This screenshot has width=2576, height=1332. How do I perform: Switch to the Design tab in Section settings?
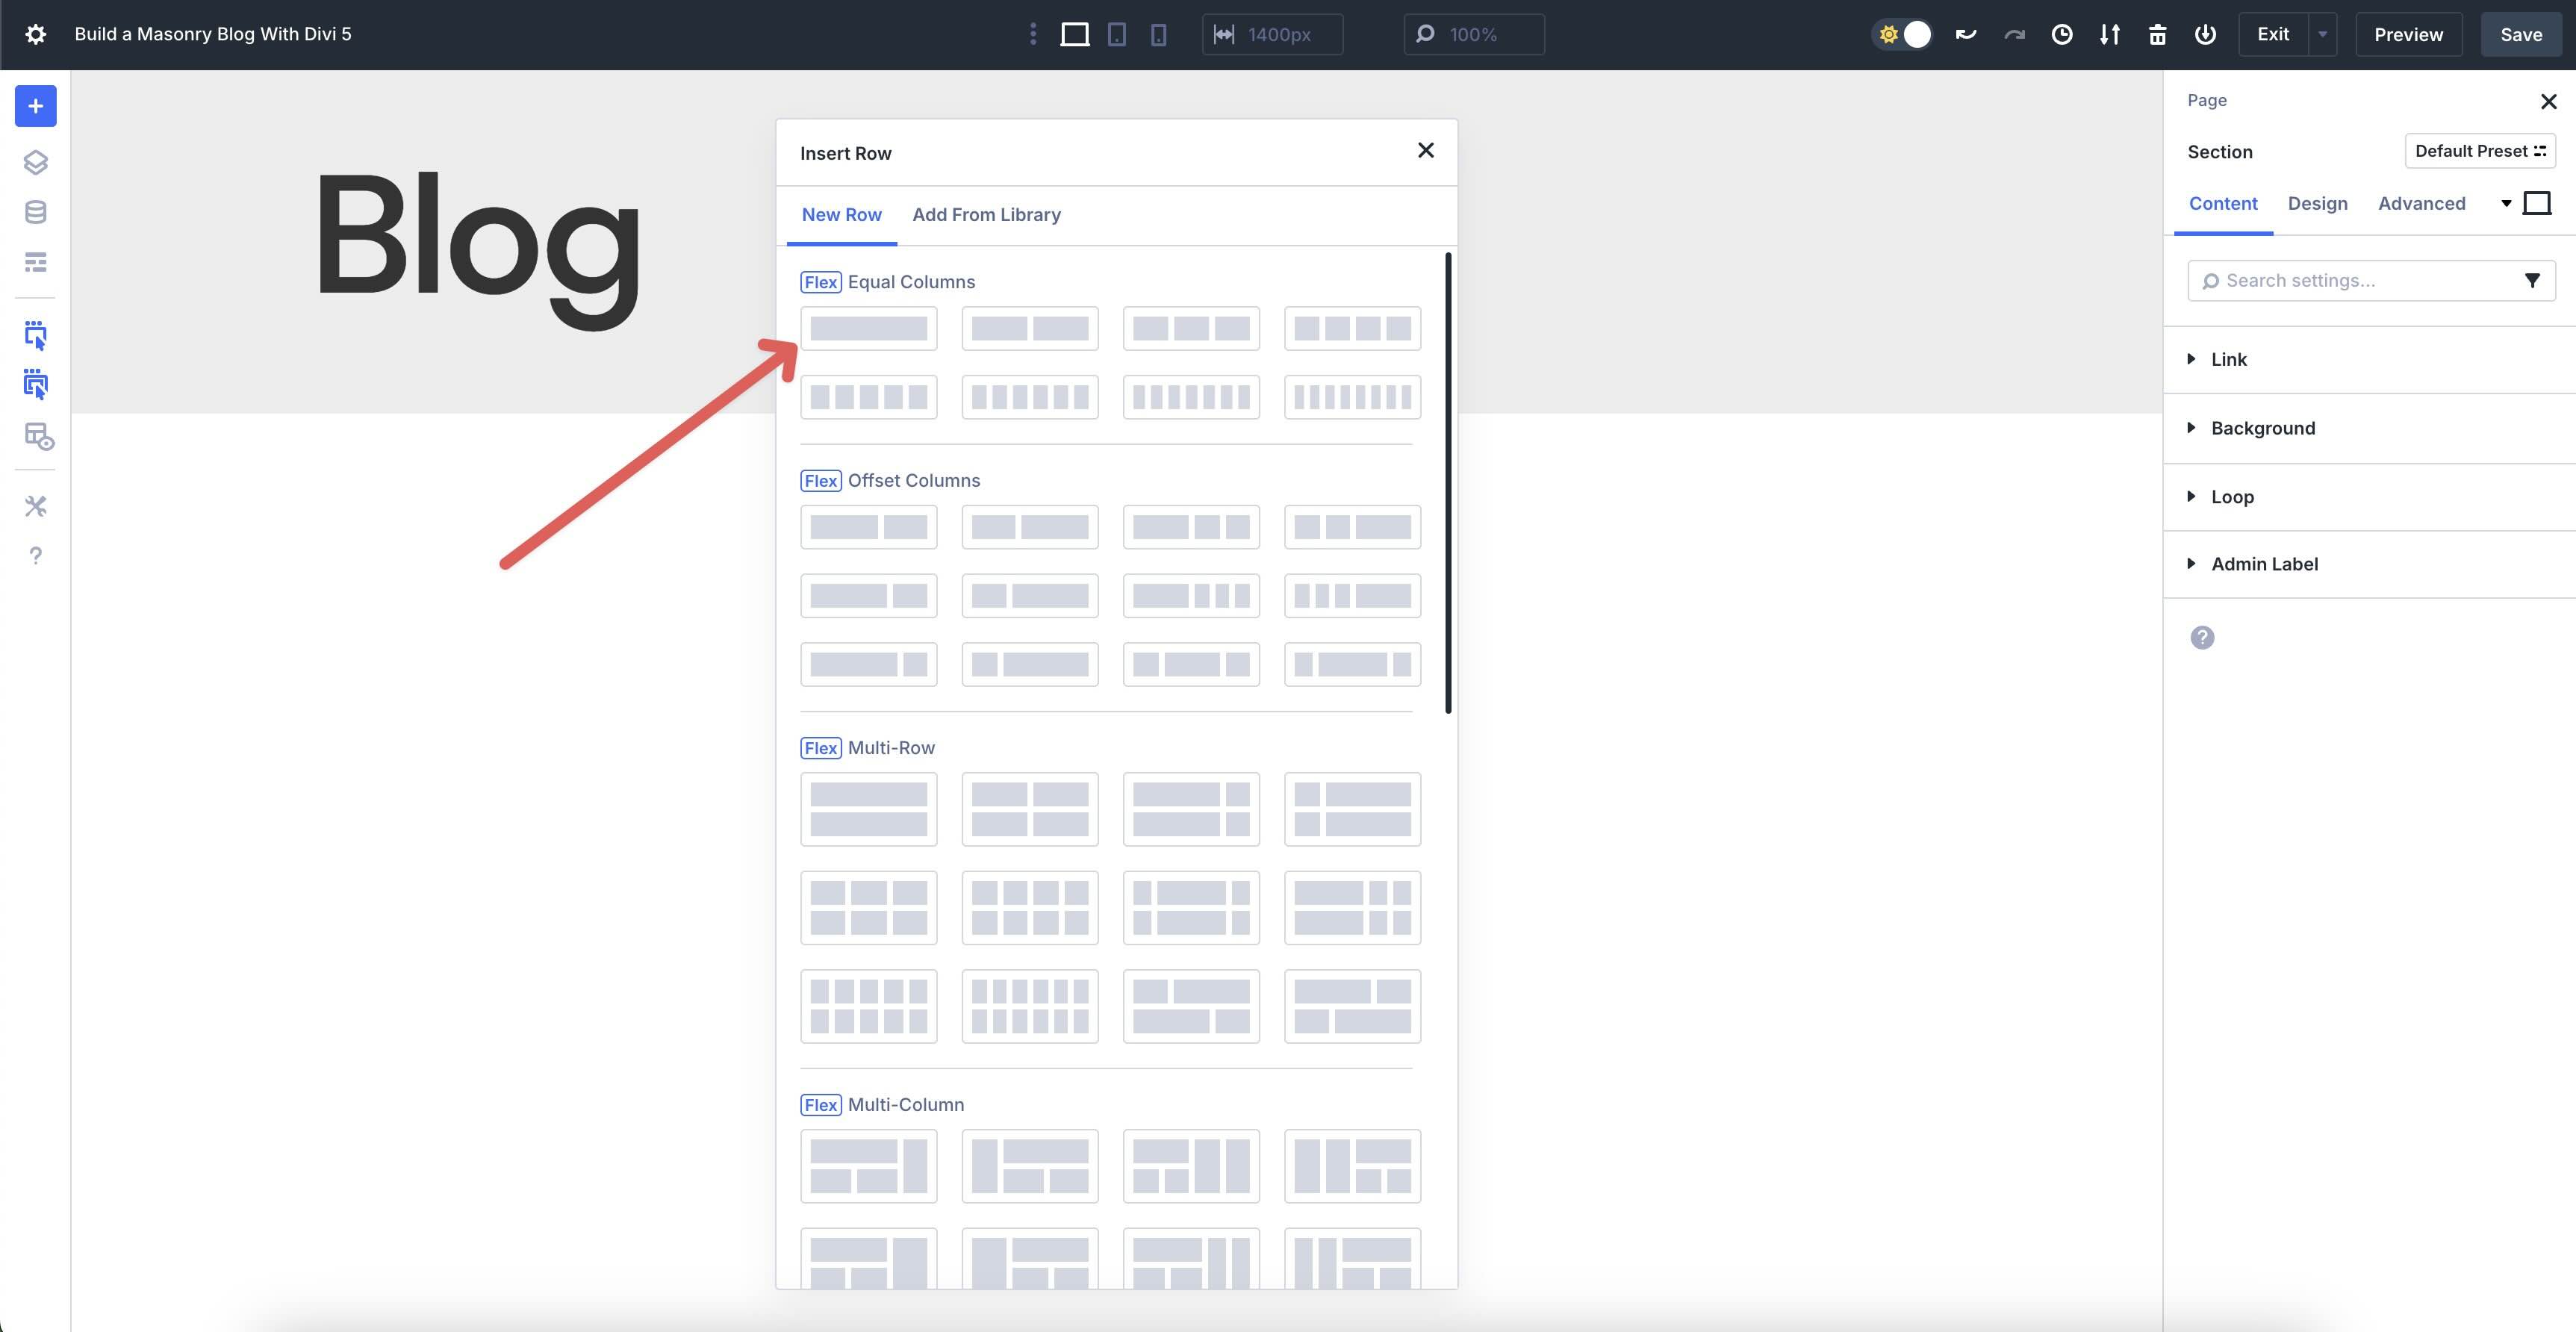[2318, 203]
